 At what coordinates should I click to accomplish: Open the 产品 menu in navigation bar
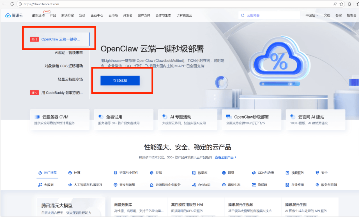[x=53, y=15]
